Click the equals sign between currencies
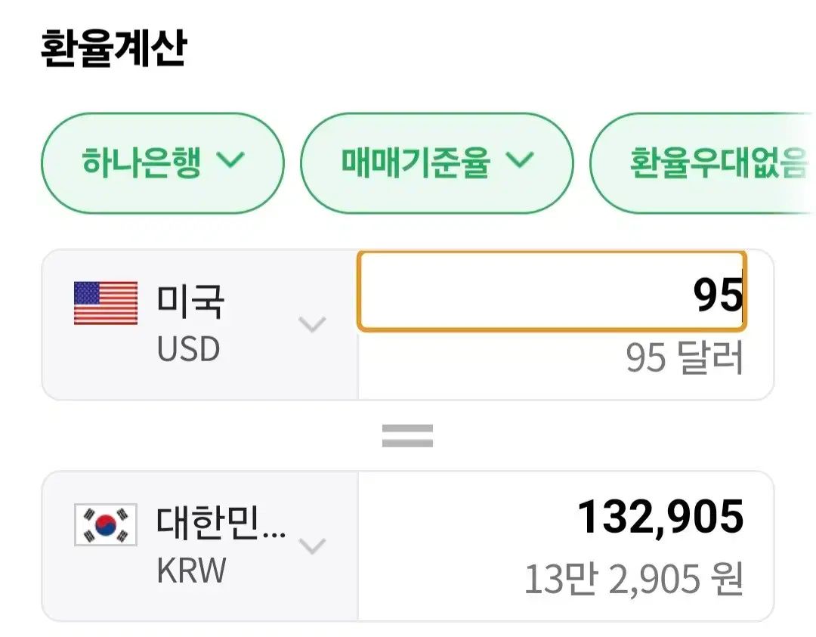Image resolution: width=816 pixels, height=637 pixels. point(407,435)
